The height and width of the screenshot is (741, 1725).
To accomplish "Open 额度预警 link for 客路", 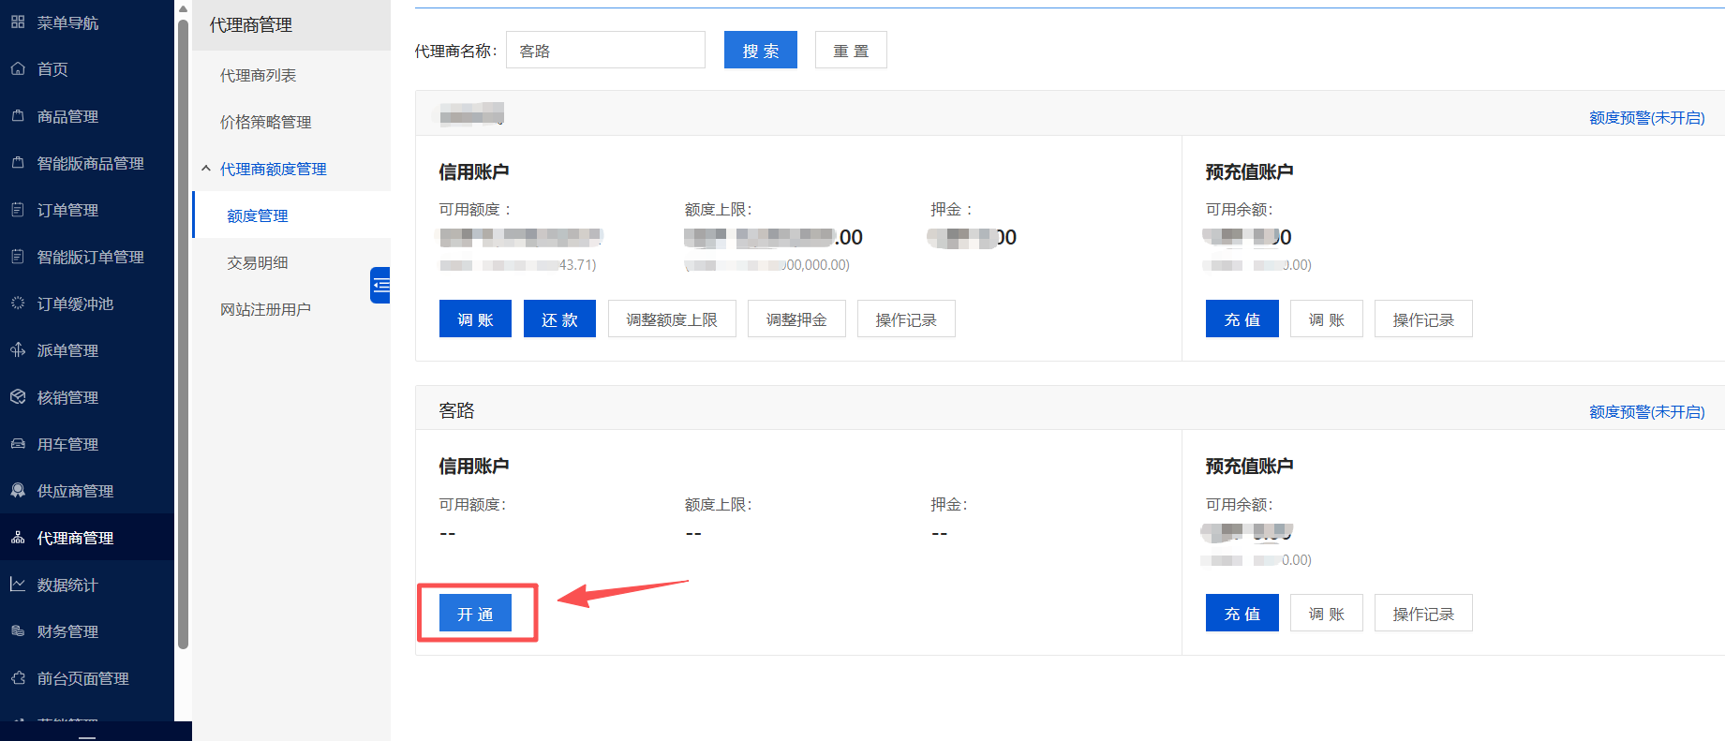I will 1647,411.
